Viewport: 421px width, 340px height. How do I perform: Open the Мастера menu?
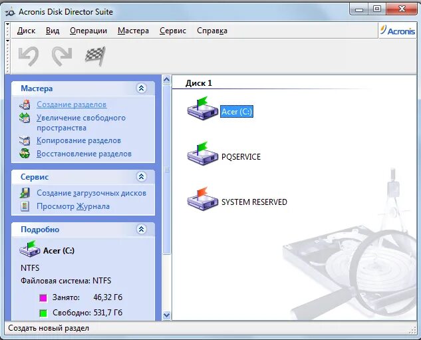point(133,31)
